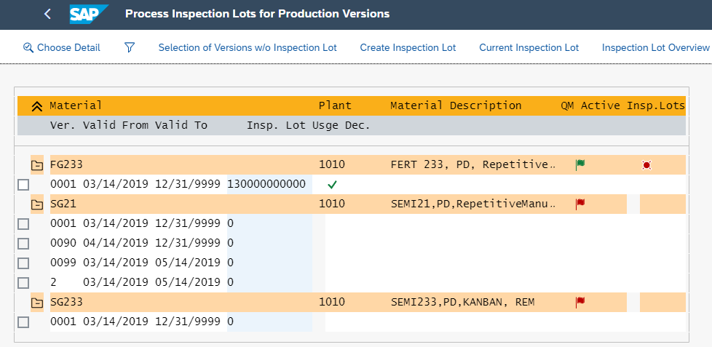Image resolution: width=712 pixels, height=347 pixels.
Task: Click description SEMI21,PD,RepetitiveManu
Action: pos(473,204)
